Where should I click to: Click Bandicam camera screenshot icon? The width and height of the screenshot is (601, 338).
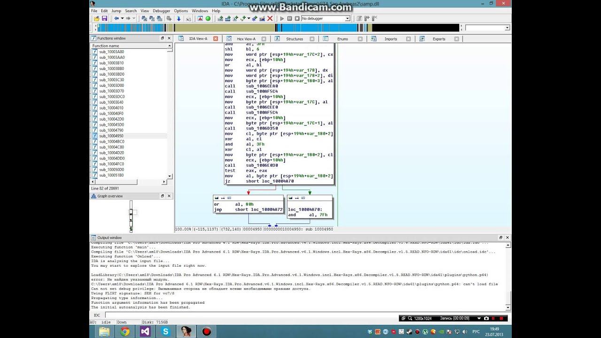pos(486,318)
